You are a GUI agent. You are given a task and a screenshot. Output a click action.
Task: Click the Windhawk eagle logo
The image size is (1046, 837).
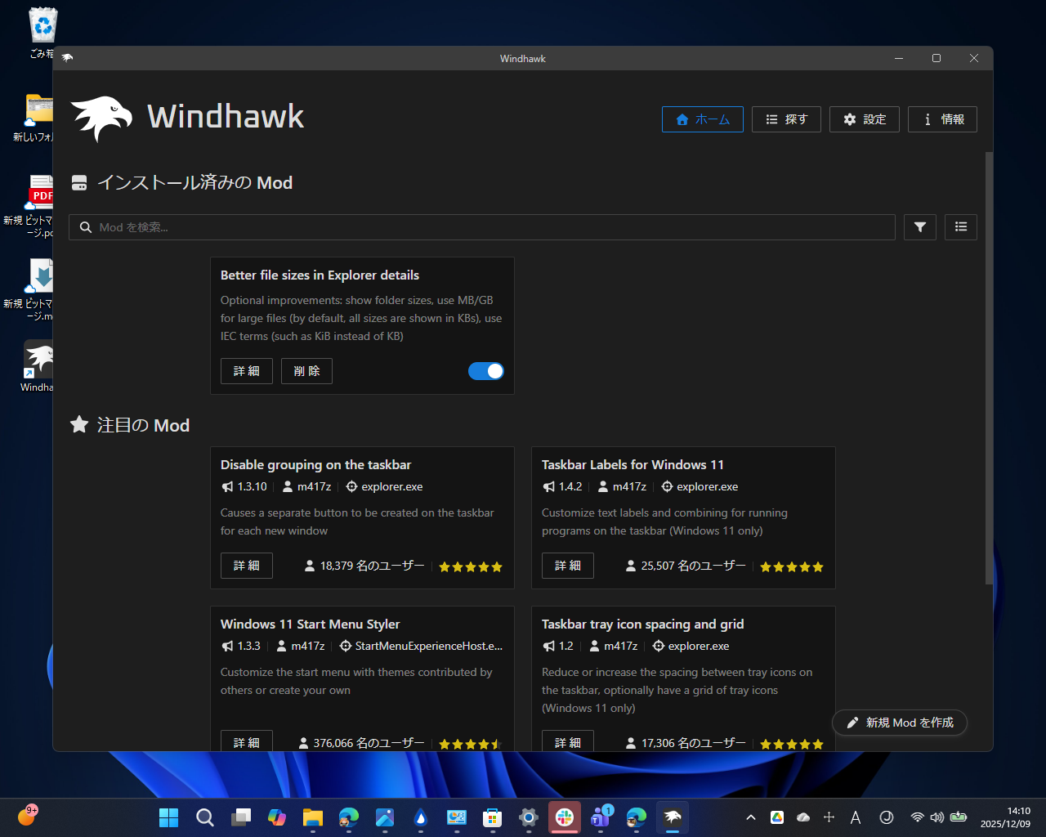(x=100, y=118)
